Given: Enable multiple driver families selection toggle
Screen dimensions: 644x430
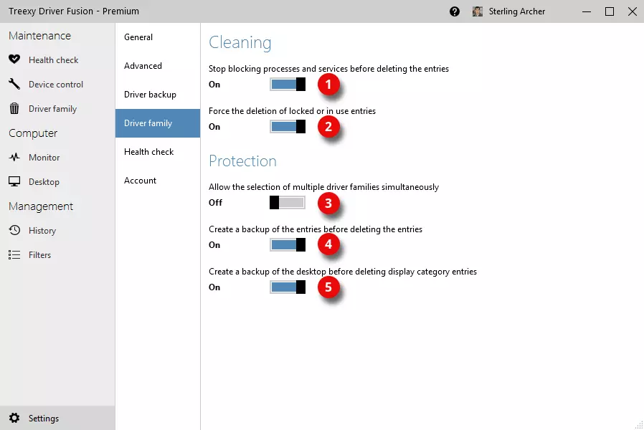Looking at the screenshot, I should (x=288, y=202).
